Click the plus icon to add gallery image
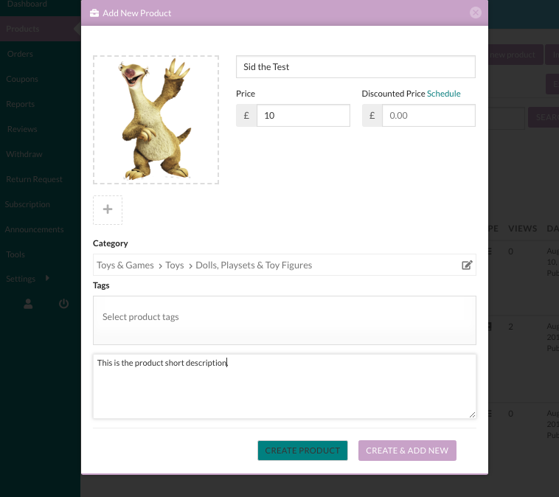The image size is (559, 497). pyautogui.click(x=108, y=209)
